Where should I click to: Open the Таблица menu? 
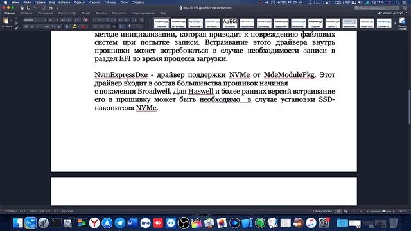[x=110, y=3]
